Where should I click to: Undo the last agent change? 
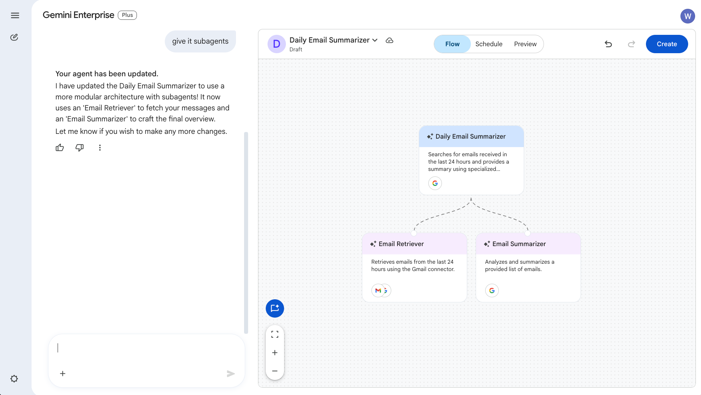(608, 44)
